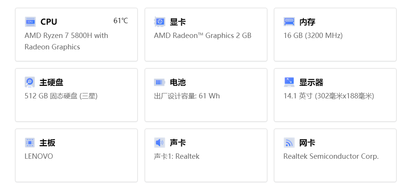Click the sound card (声卡) speaker icon
Image resolution: width=412 pixels, height=188 pixels.
(160, 143)
